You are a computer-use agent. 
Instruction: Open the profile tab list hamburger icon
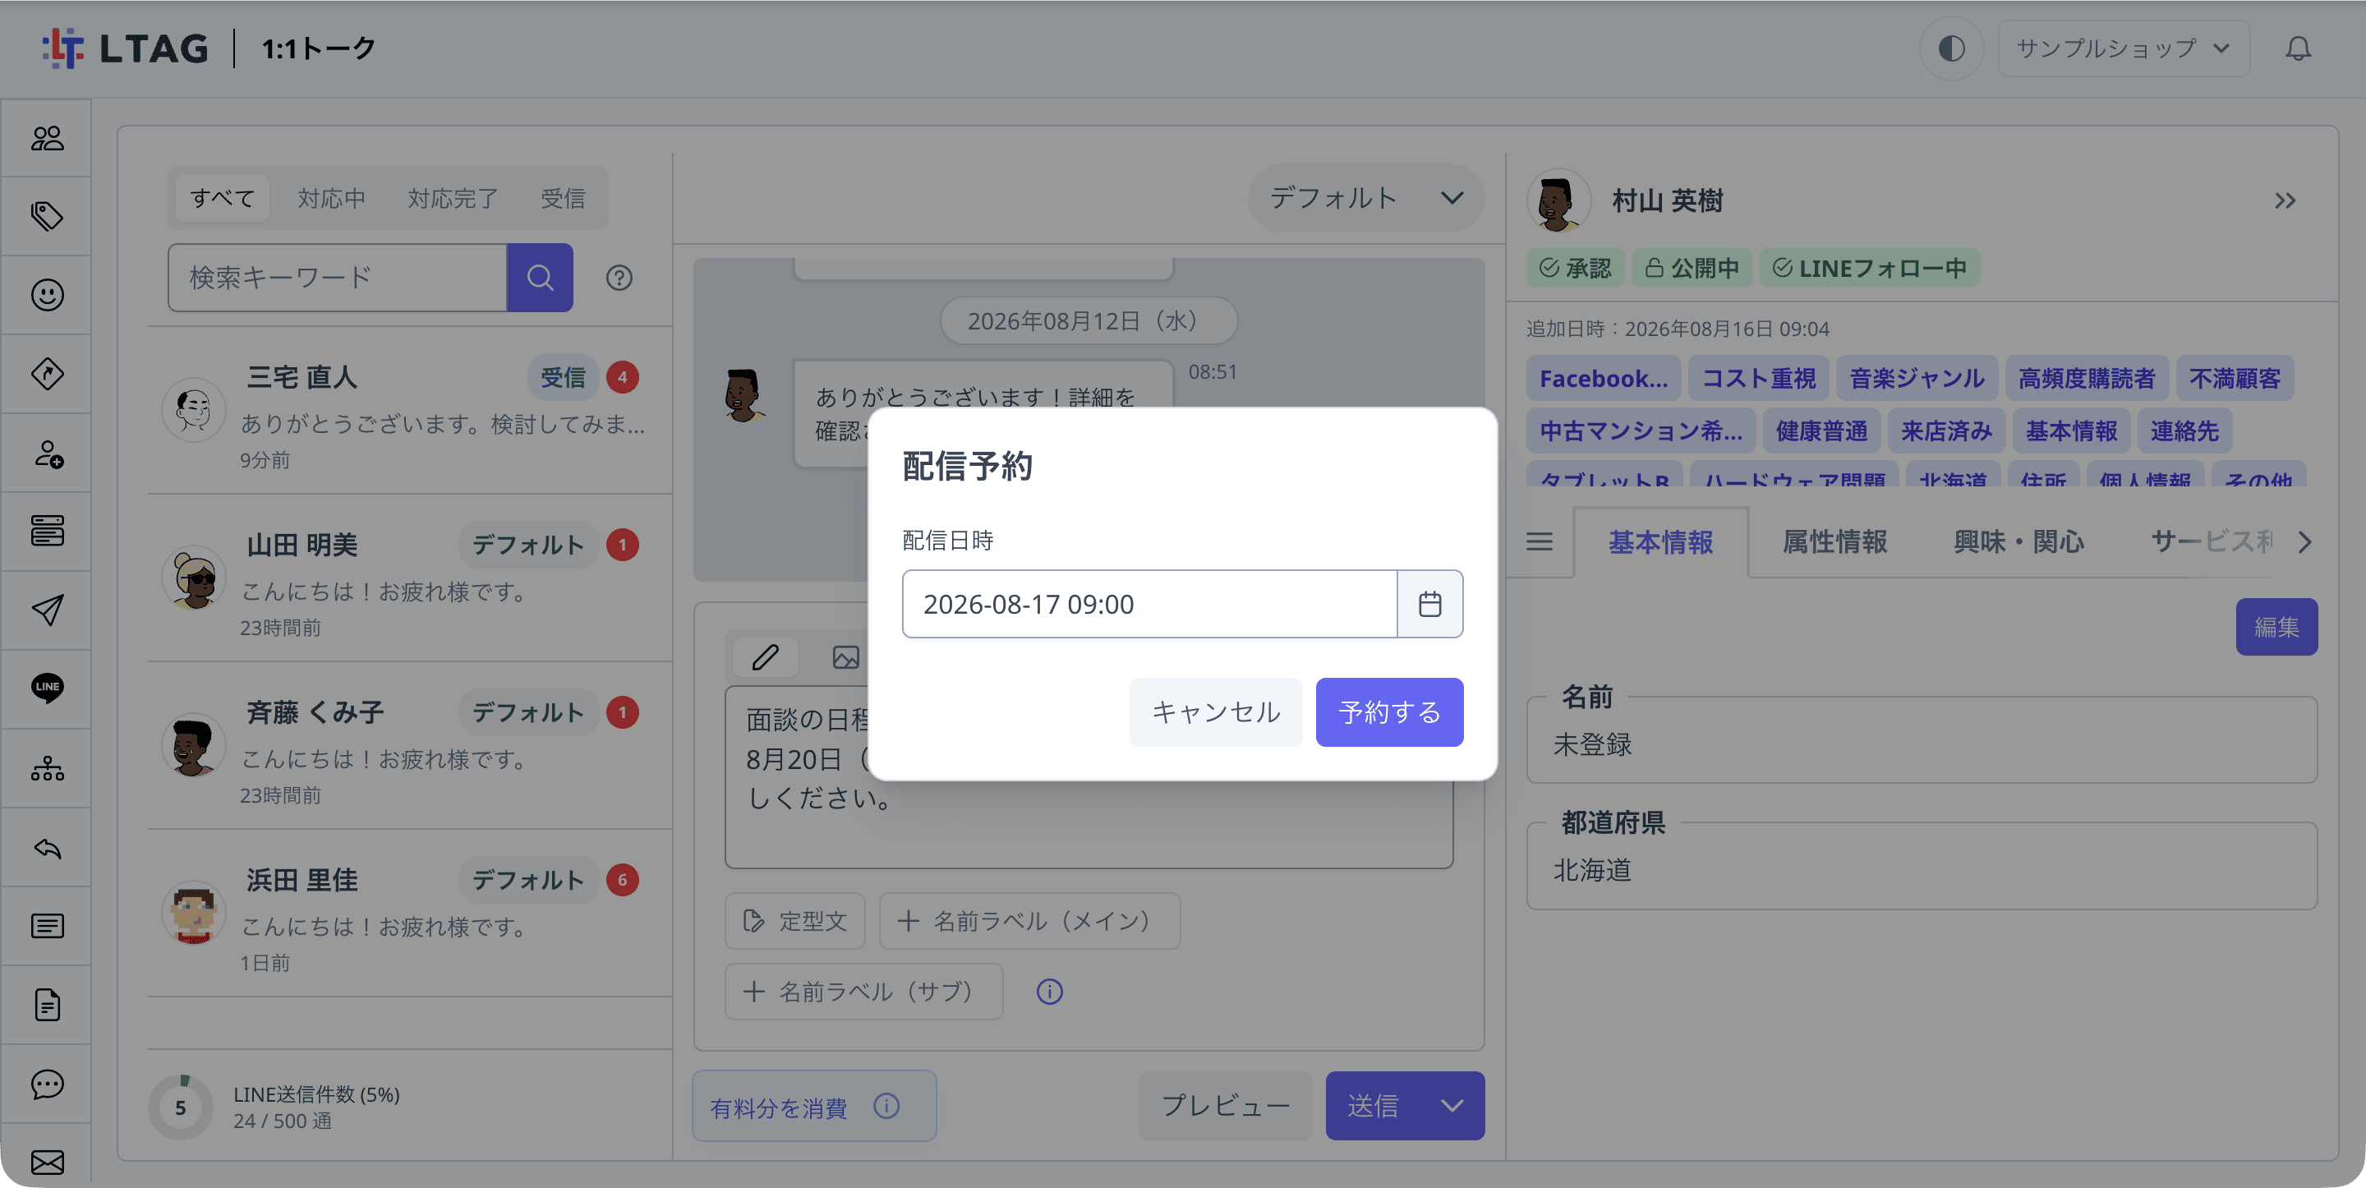(1540, 542)
